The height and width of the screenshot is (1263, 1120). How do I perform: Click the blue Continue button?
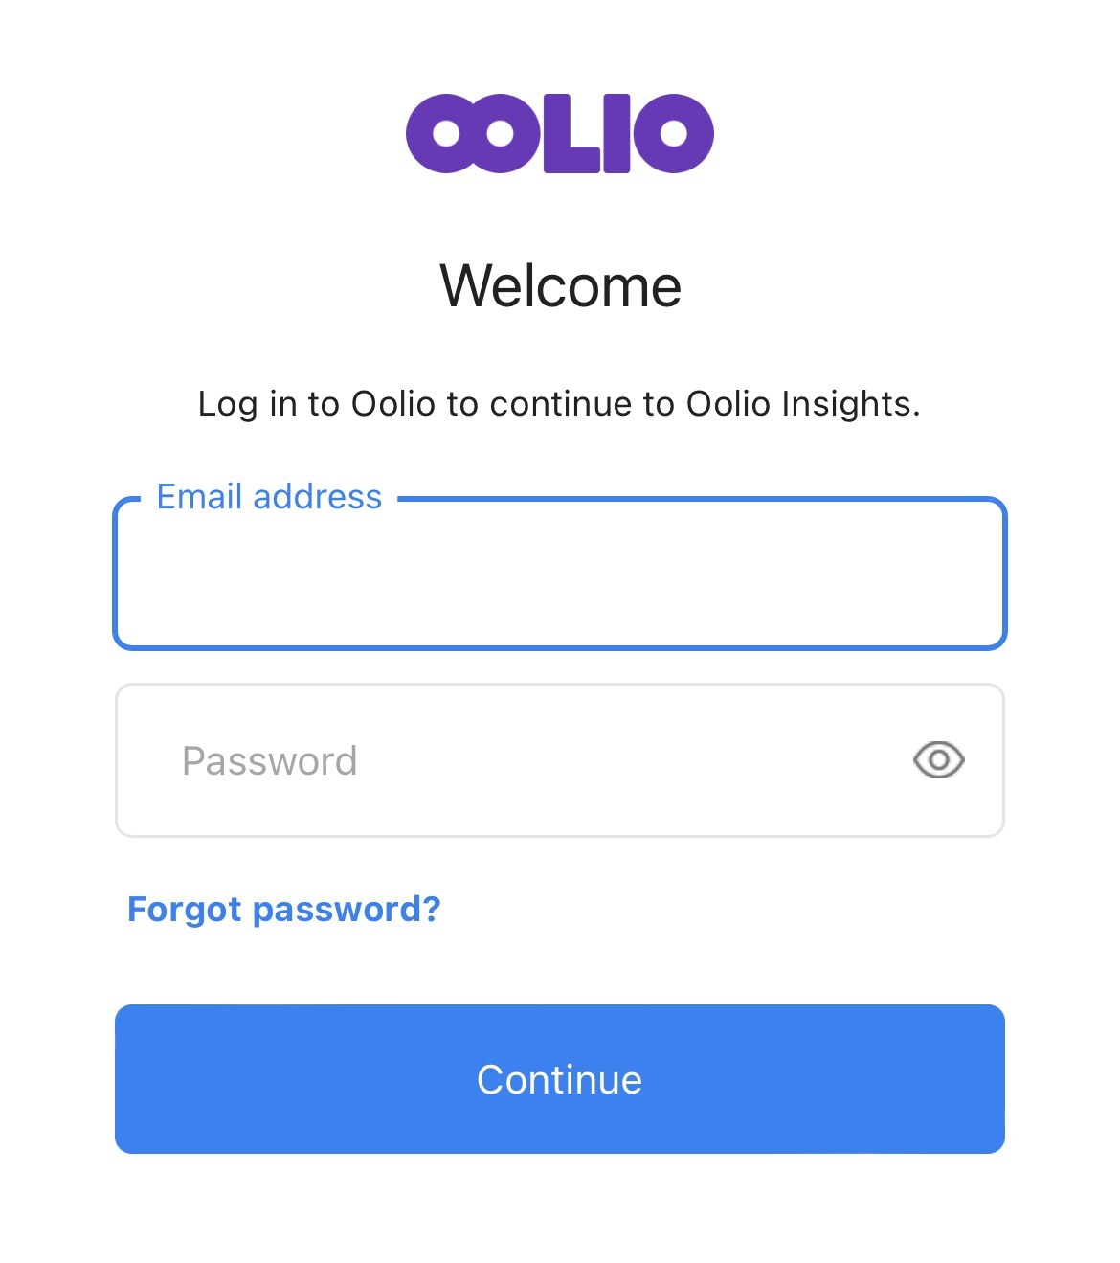560,1078
